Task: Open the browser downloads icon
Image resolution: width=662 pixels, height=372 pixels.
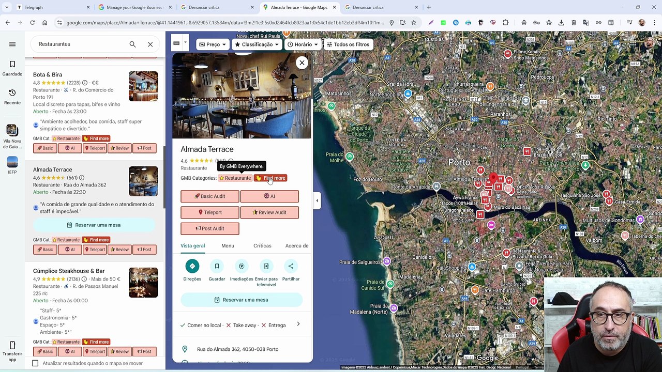Action: coord(561,23)
